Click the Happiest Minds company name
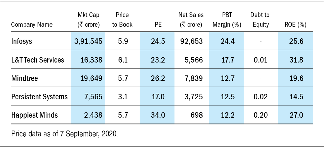 (35, 115)
